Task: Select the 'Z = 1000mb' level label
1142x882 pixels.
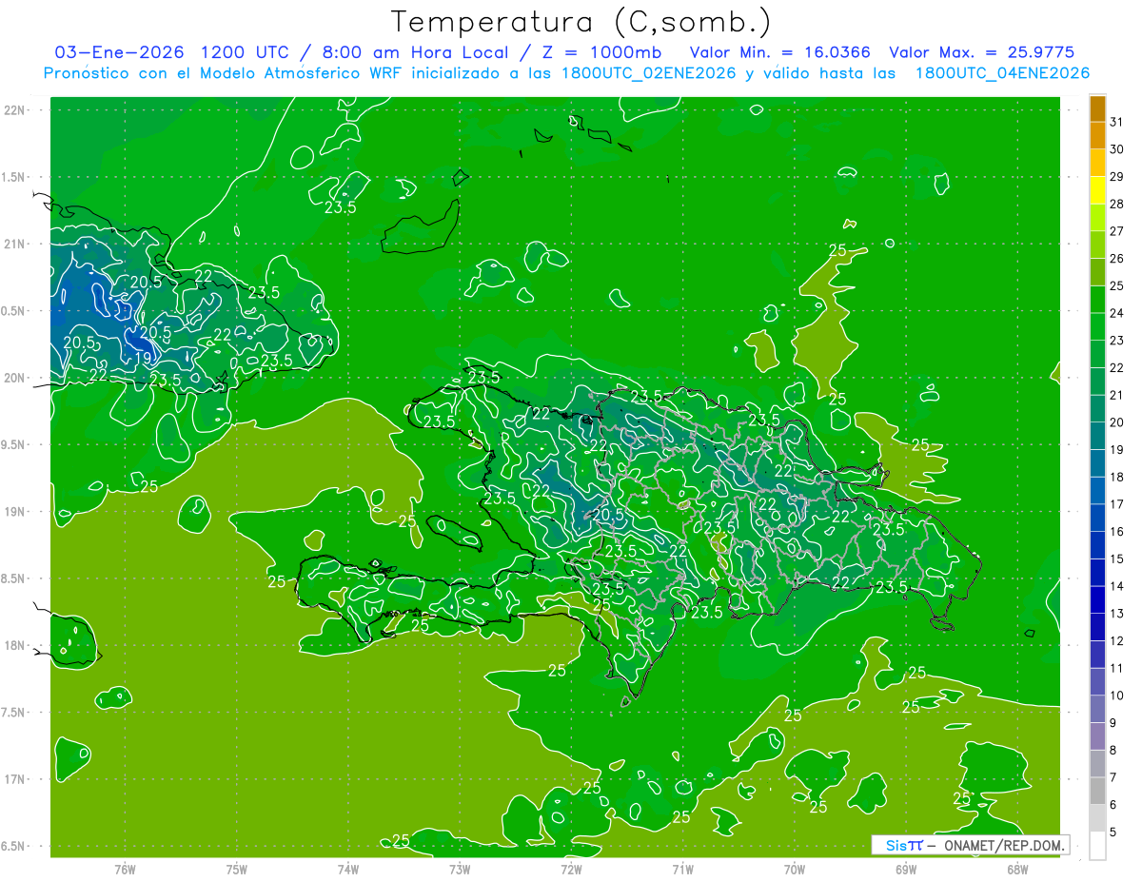Action: 601,51
